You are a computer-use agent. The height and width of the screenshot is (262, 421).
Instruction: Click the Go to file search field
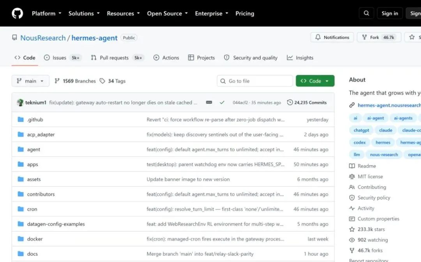coord(255,81)
